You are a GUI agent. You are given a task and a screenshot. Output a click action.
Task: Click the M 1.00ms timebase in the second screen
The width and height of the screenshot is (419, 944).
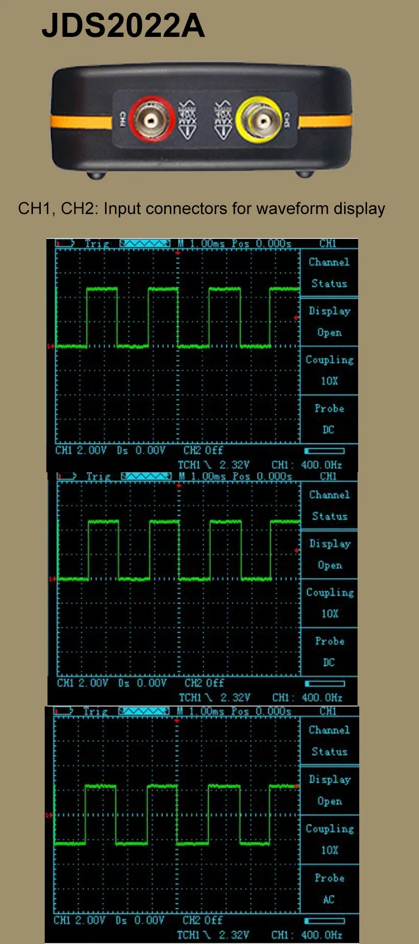pos(202,476)
